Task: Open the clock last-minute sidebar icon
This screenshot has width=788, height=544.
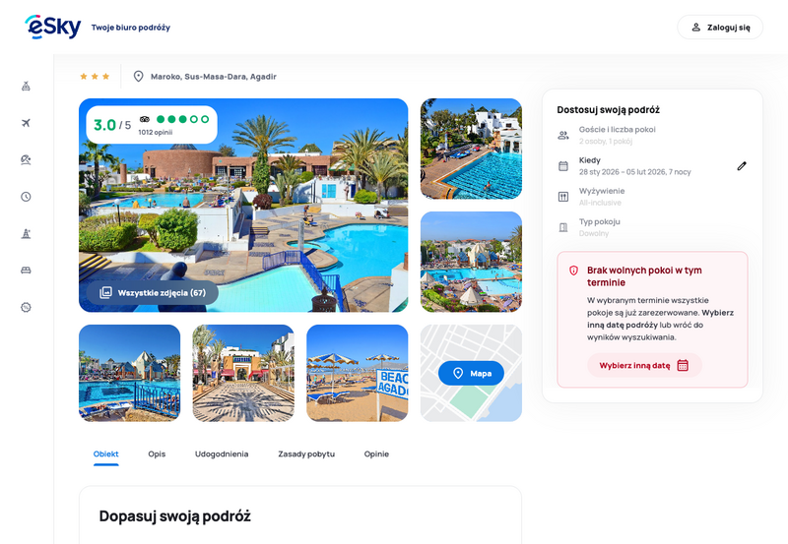Action: coord(27,197)
